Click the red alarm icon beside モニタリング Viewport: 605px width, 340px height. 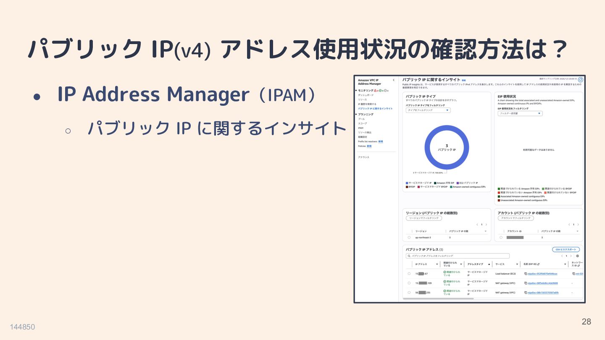point(375,90)
